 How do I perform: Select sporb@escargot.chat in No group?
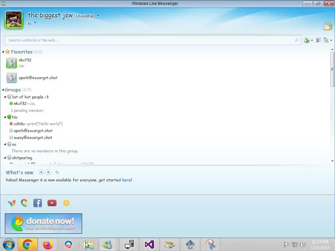[x=33, y=131]
